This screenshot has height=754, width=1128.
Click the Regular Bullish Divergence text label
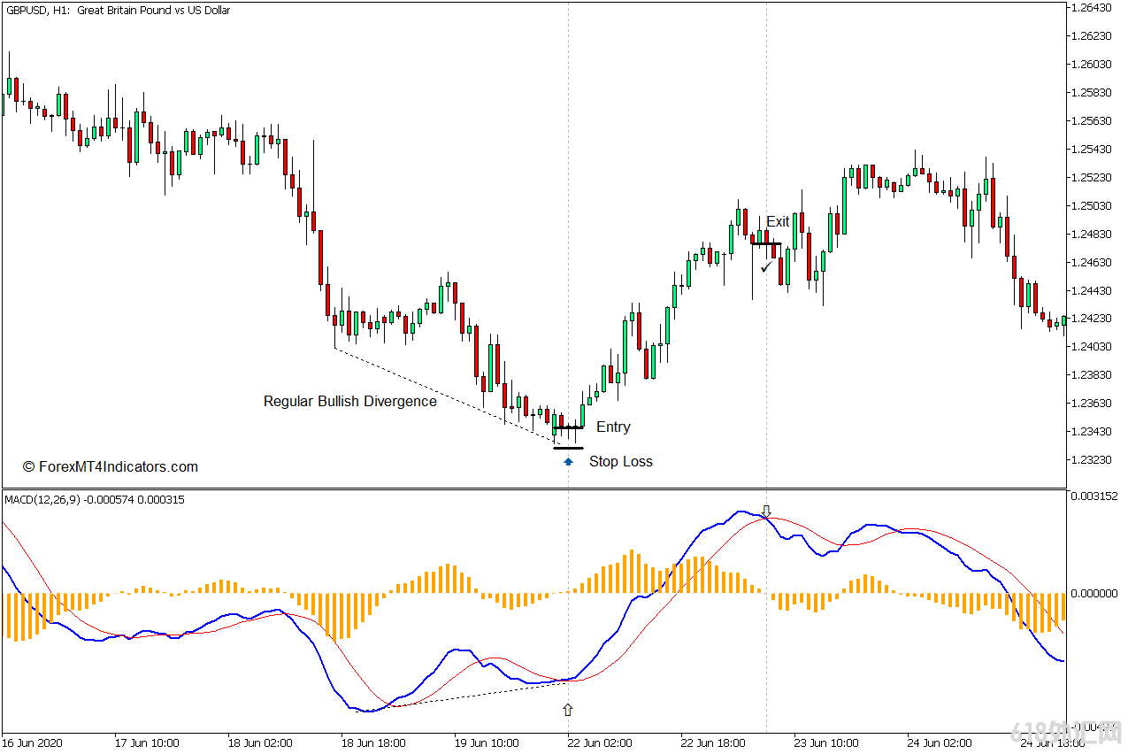pos(350,401)
